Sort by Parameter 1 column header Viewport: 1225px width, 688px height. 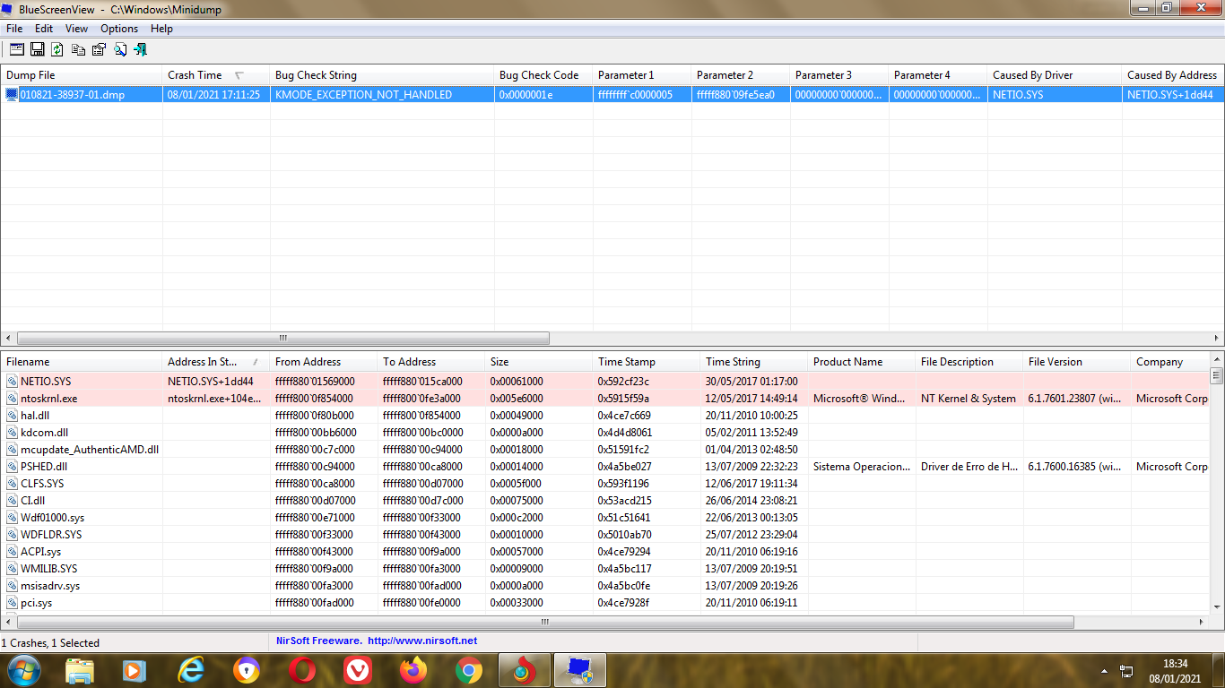pyautogui.click(x=641, y=75)
